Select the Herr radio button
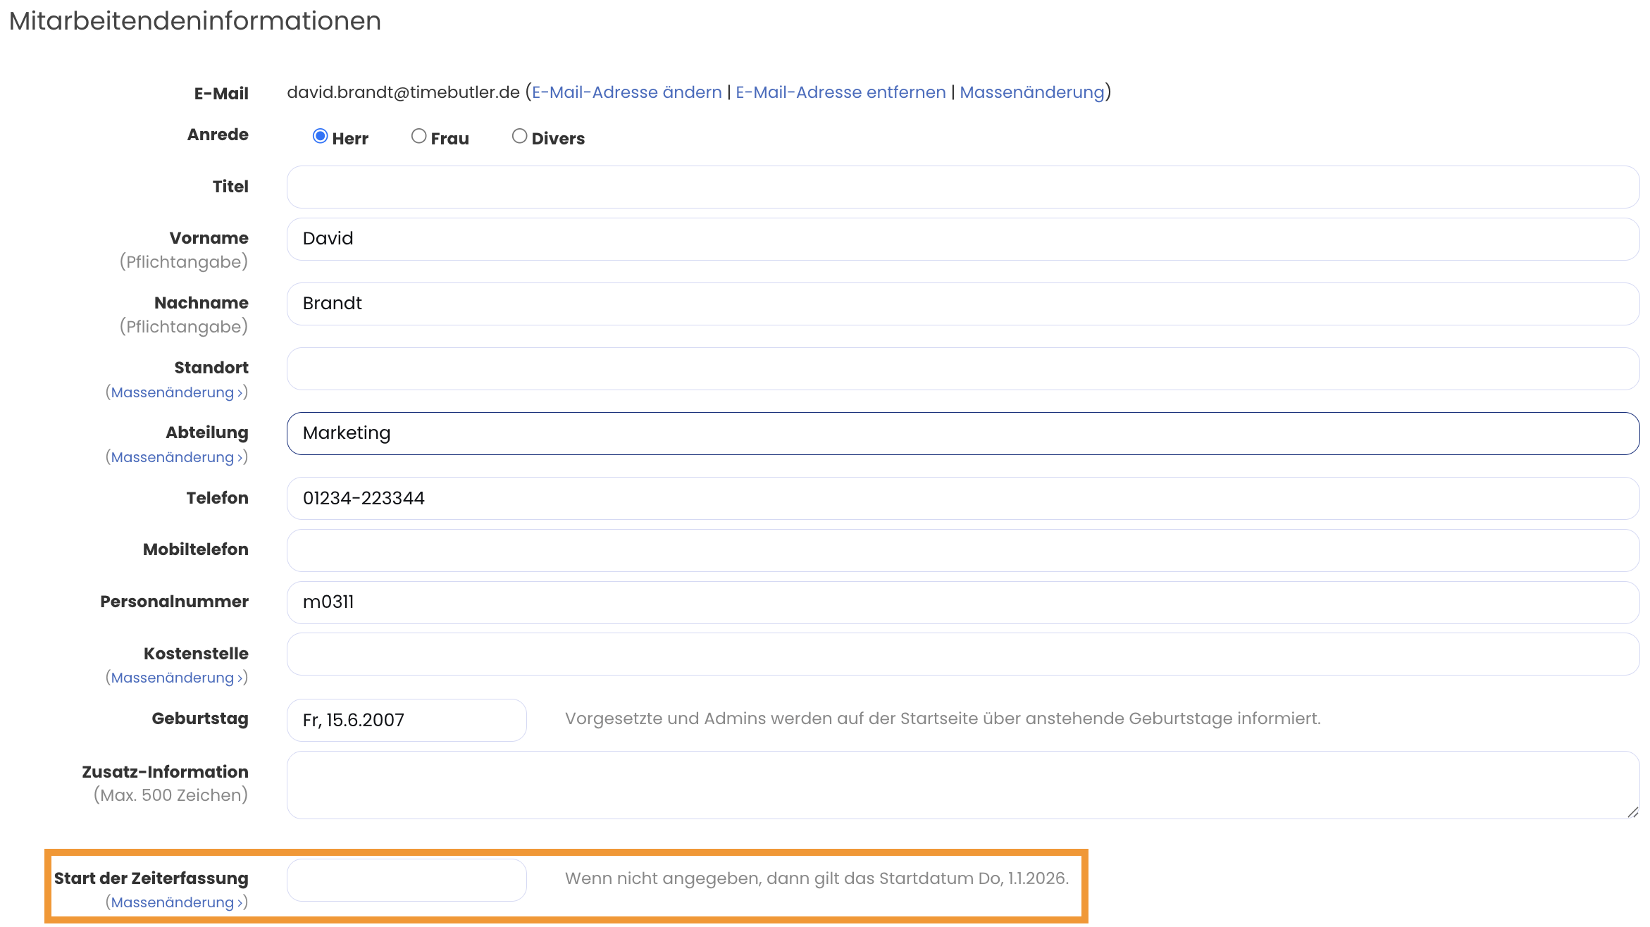Screen dimensions: 1650x927 pyautogui.click(x=321, y=137)
